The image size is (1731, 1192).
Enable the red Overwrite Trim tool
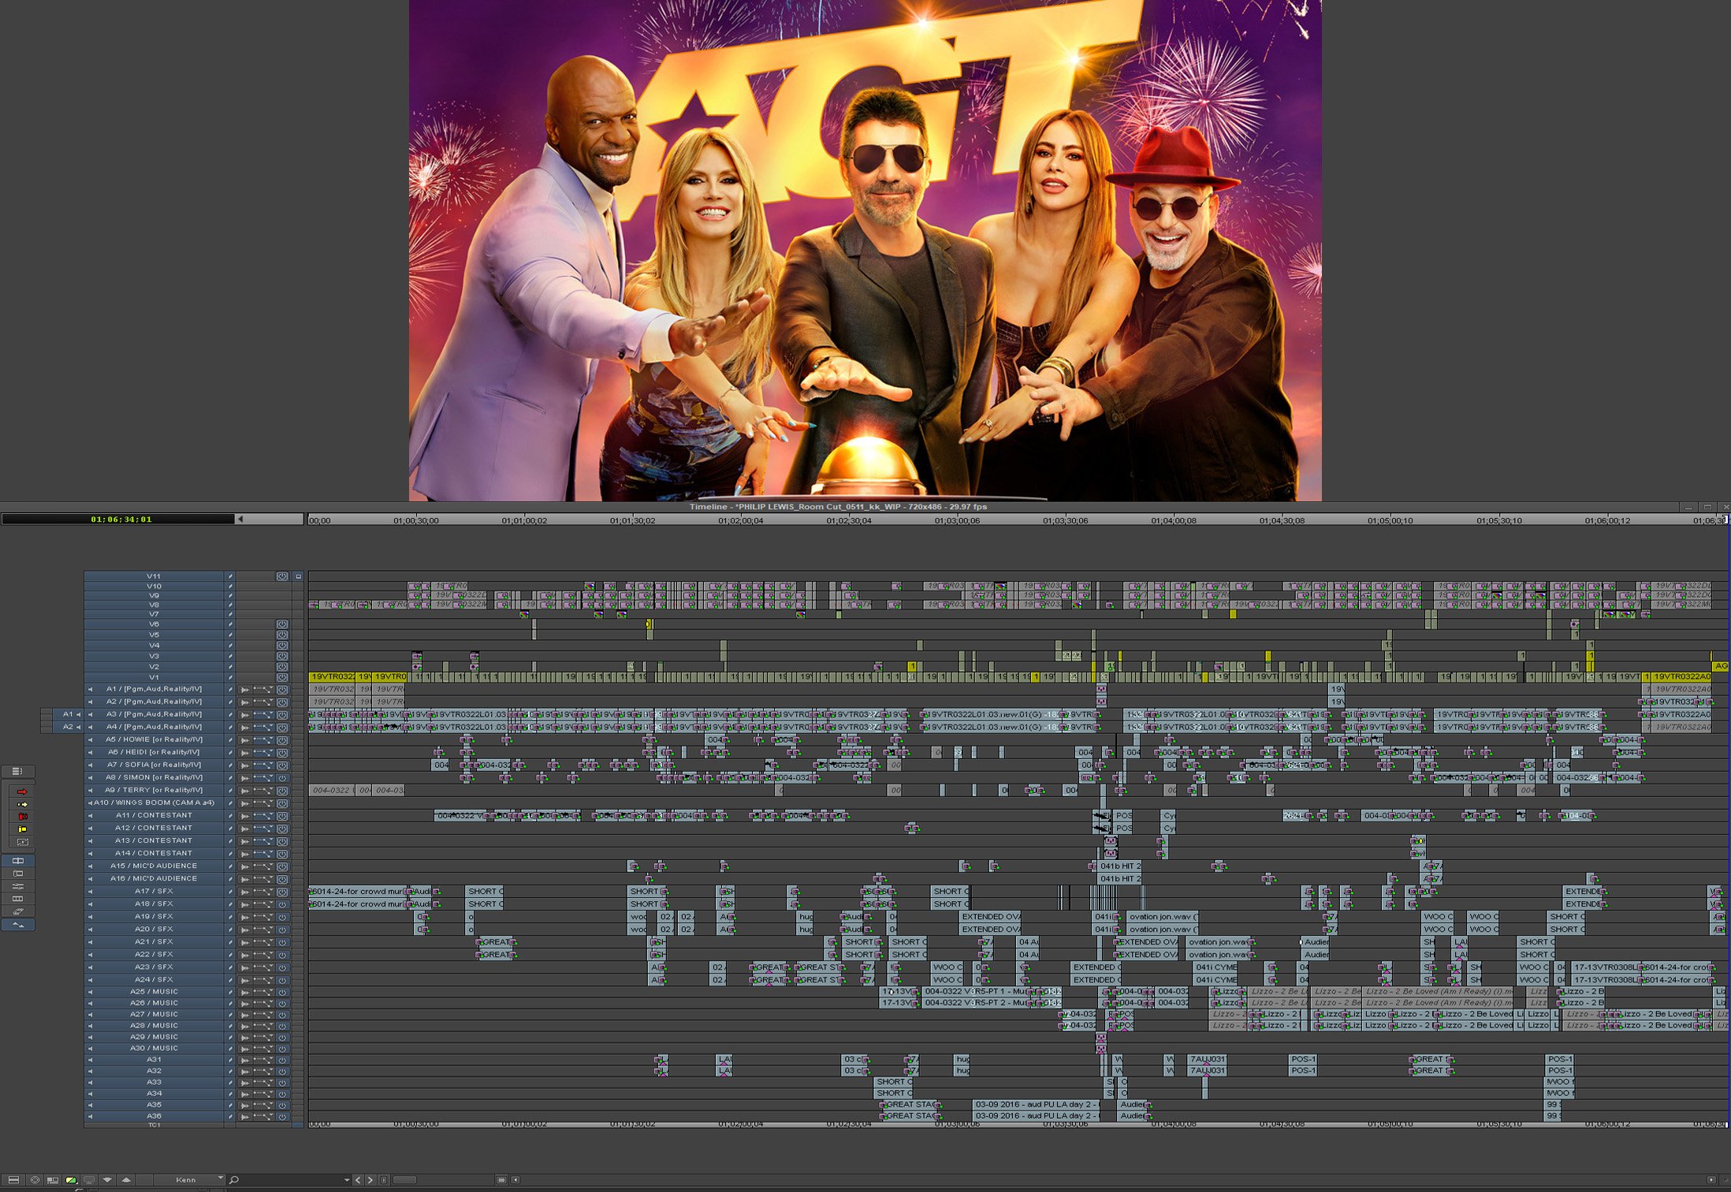[x=22, y=817]
